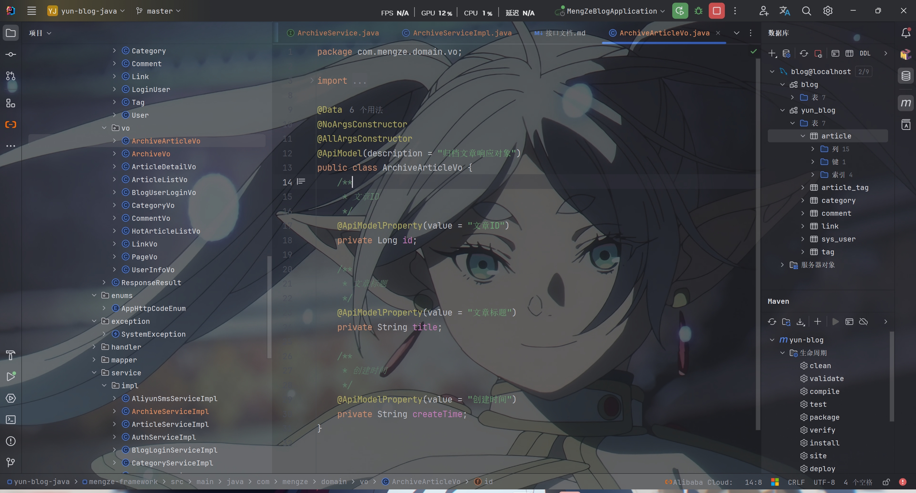Open the Terminal tool window
916x493 pixels.
(x=11, y=420)
